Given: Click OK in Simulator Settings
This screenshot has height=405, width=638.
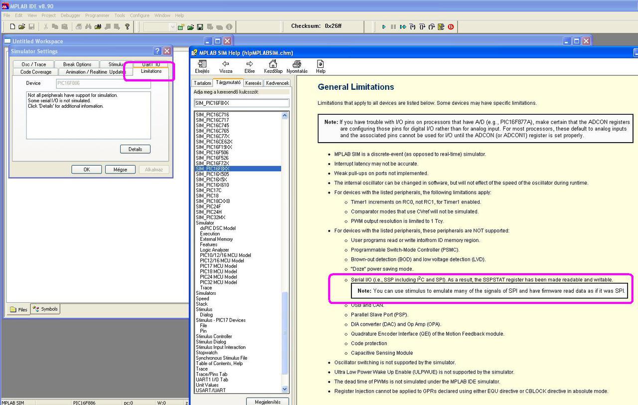Looking at the screenshot, I should click(86, 170).
